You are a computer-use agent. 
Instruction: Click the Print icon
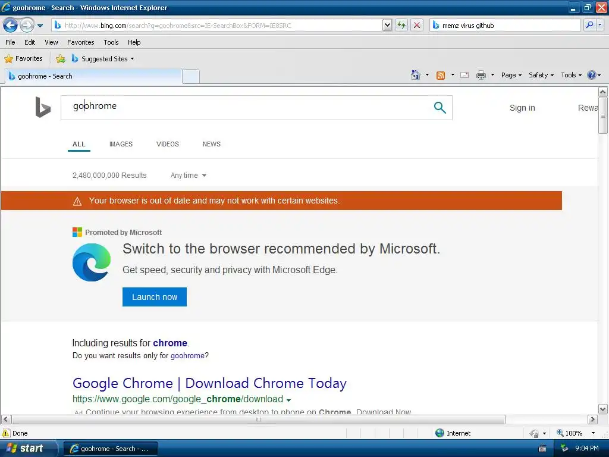pos(481,75)
